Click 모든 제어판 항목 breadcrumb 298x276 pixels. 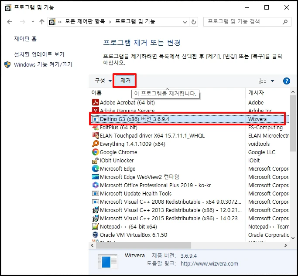85,21
